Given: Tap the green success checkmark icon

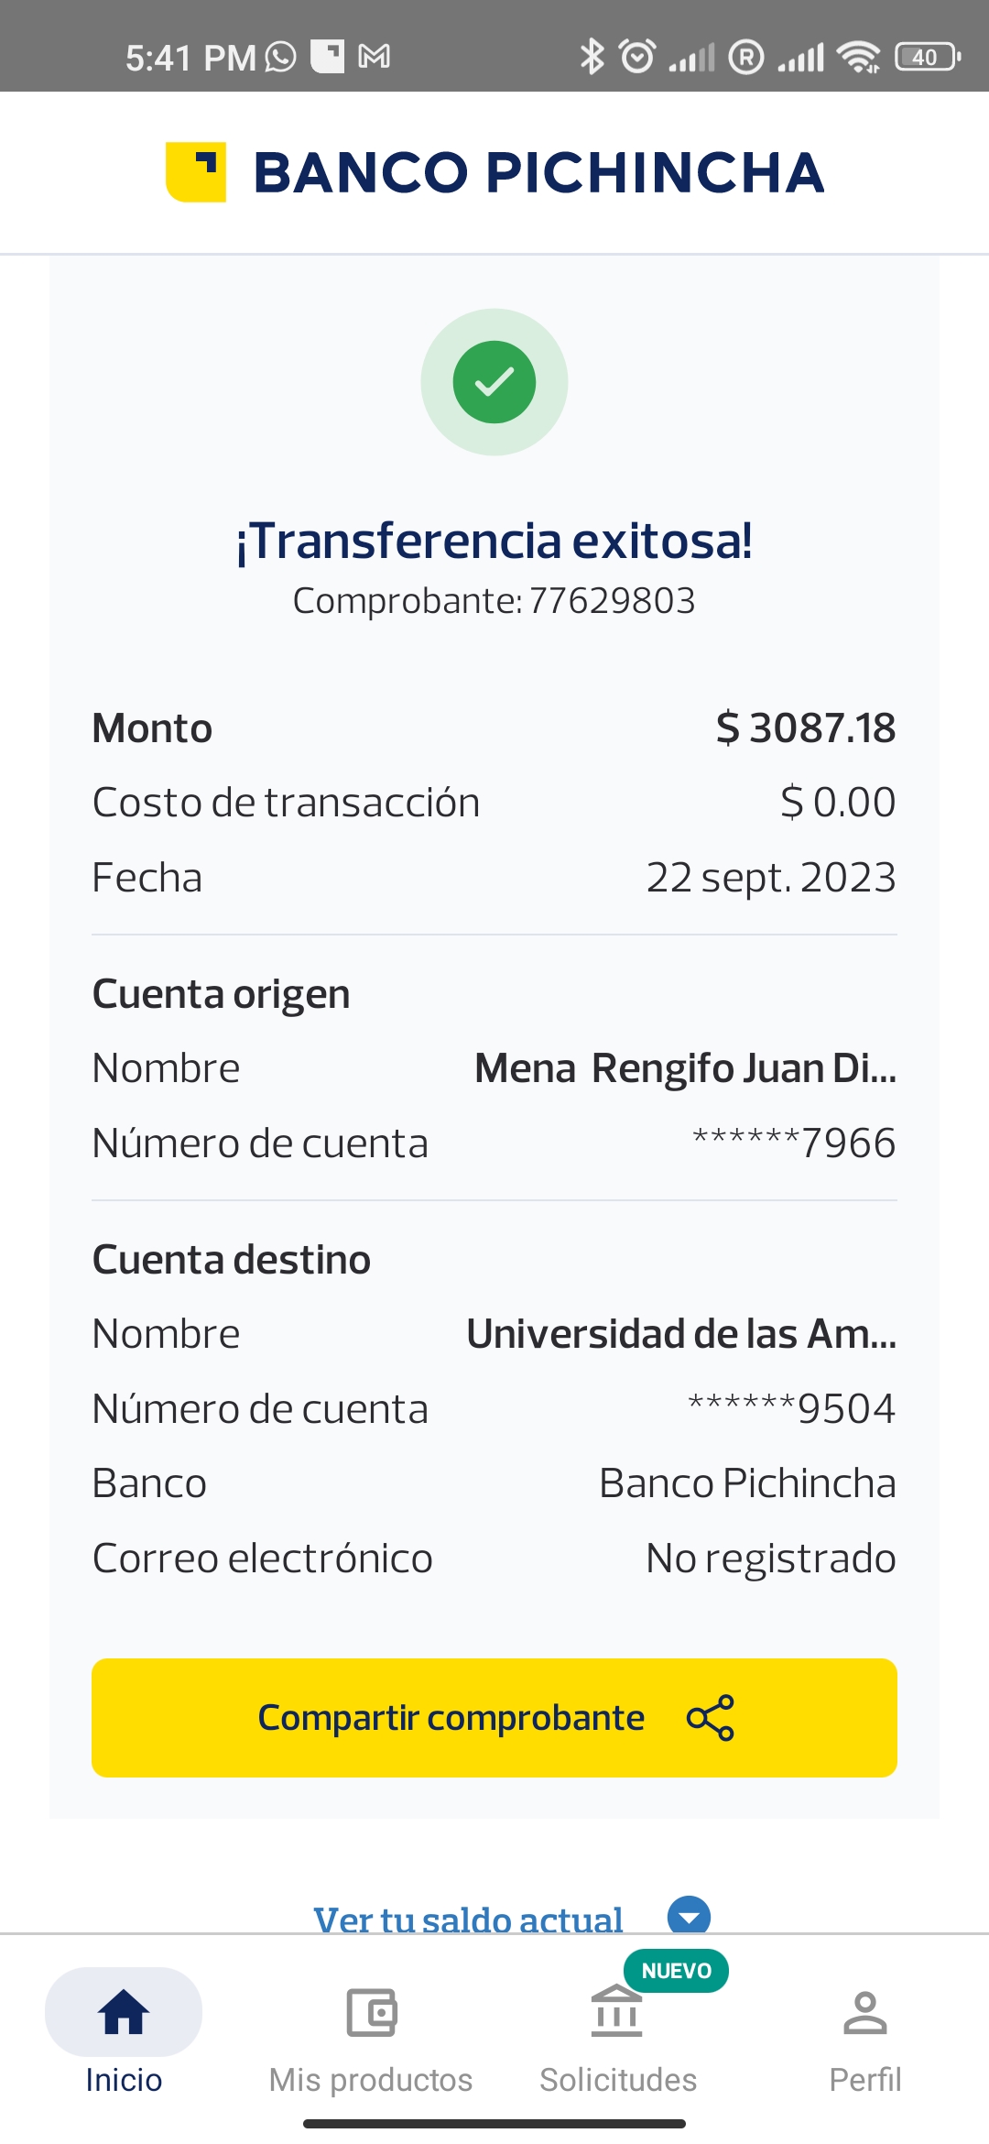Looking at the screenshot, I should tap(494, 382).
